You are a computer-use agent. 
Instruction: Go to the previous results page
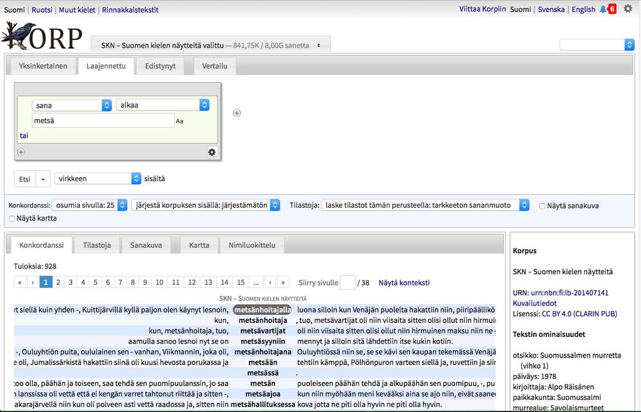[33, 282]
